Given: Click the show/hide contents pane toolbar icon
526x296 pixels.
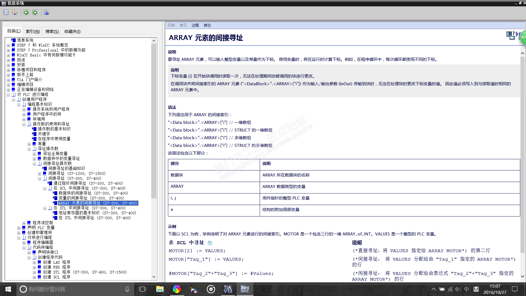Looking at the screenshot, I should coord(6,13).
